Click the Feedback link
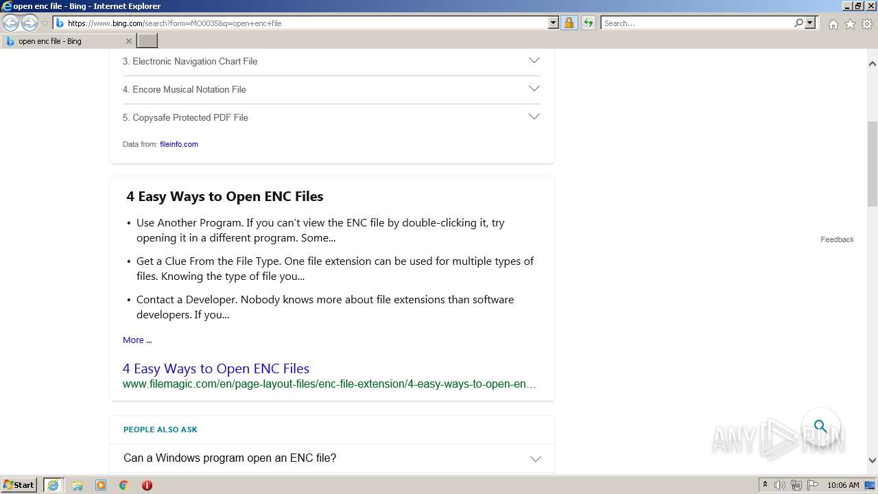 (837, 239)
